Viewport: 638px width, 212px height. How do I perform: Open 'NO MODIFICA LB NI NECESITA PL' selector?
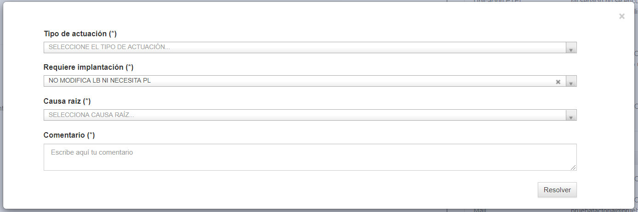tap(310, 81)
